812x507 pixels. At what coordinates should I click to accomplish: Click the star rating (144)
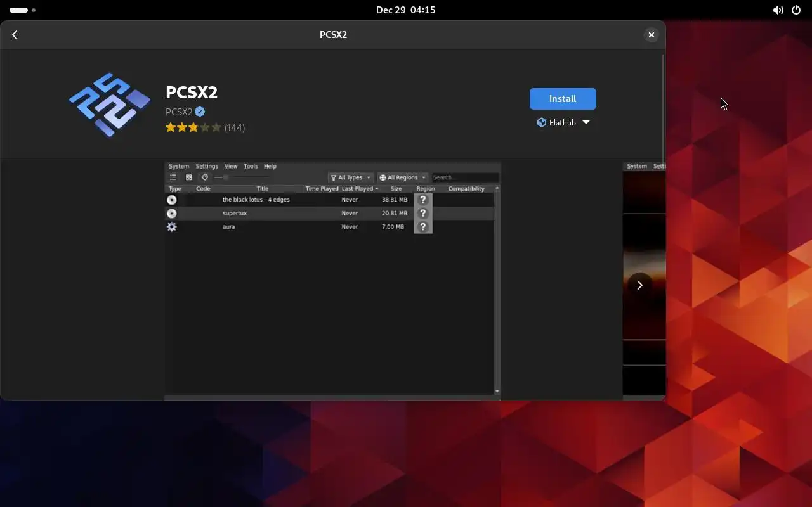[x=205, y=127]
